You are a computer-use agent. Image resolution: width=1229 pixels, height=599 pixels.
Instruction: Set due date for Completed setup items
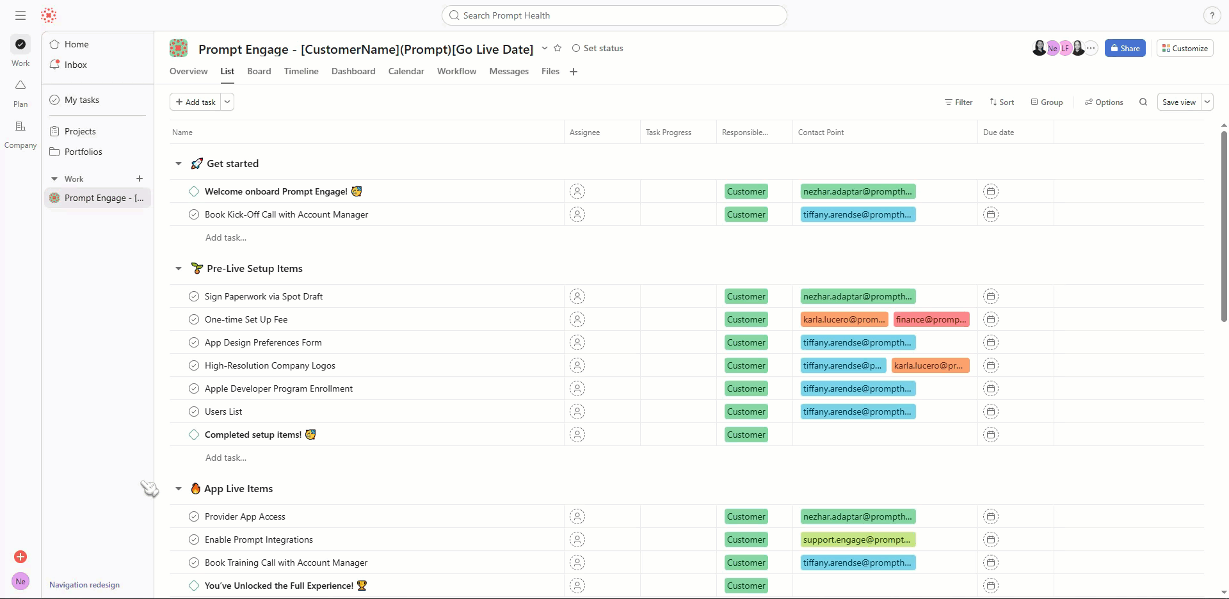(x=991, y=435)
